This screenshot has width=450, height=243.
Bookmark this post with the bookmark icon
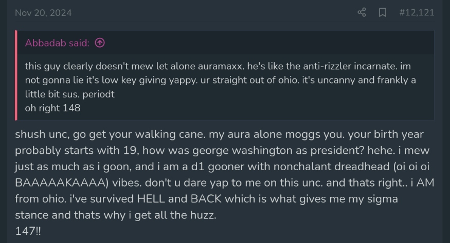coord(382,12)
